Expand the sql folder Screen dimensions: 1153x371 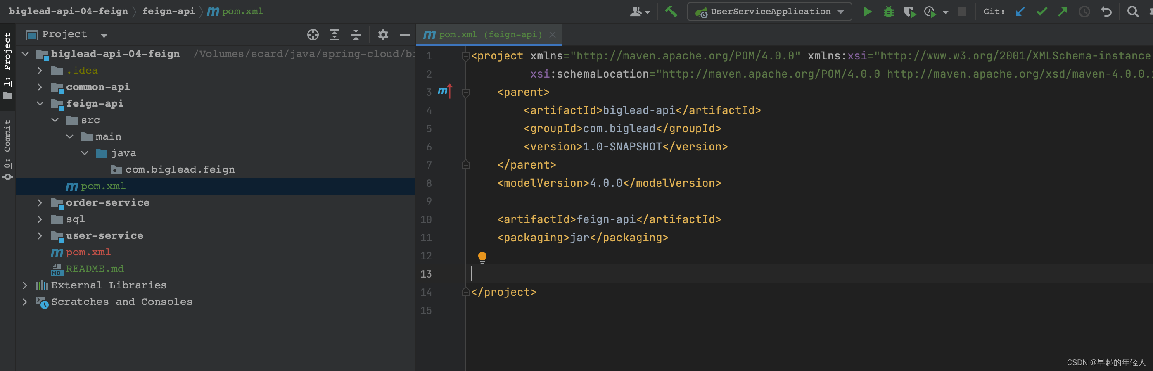[x=40, y=220]
